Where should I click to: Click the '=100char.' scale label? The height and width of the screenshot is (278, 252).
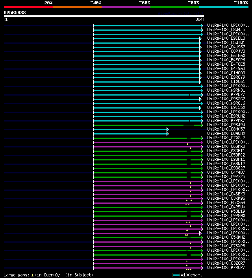191,275
